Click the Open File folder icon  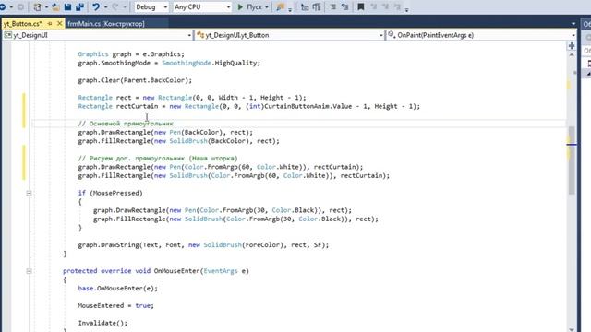click(x=55, y=6)
